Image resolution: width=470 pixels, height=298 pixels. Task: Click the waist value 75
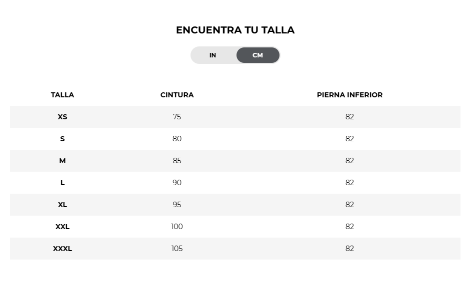(x=177, y=117)
